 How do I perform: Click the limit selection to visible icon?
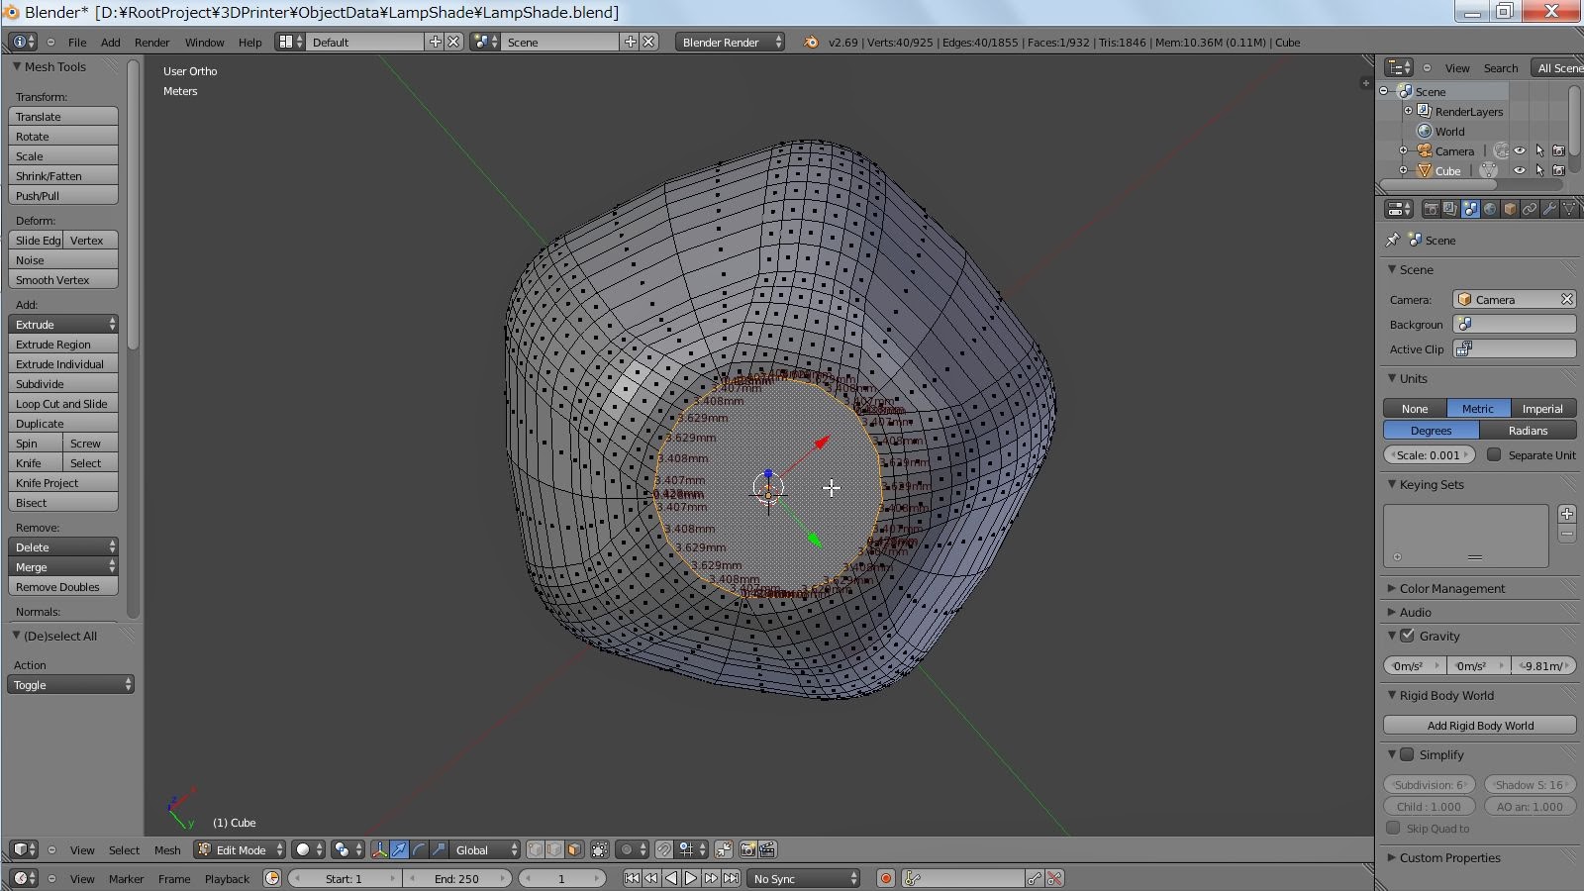pos(600,849)
